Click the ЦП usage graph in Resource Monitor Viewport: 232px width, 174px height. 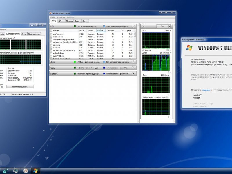coord(156,41)
